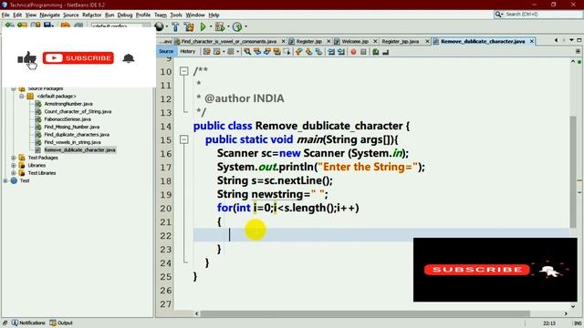
Task: Click the Back navigation editor icon
Action: pyautogui.click(x=217, y=52)
